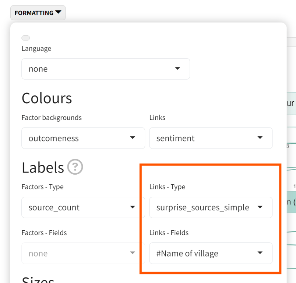Click the arrow icon beside source_count
The width and height of the screenshot is (296, 283).
(x=133, y=207)
